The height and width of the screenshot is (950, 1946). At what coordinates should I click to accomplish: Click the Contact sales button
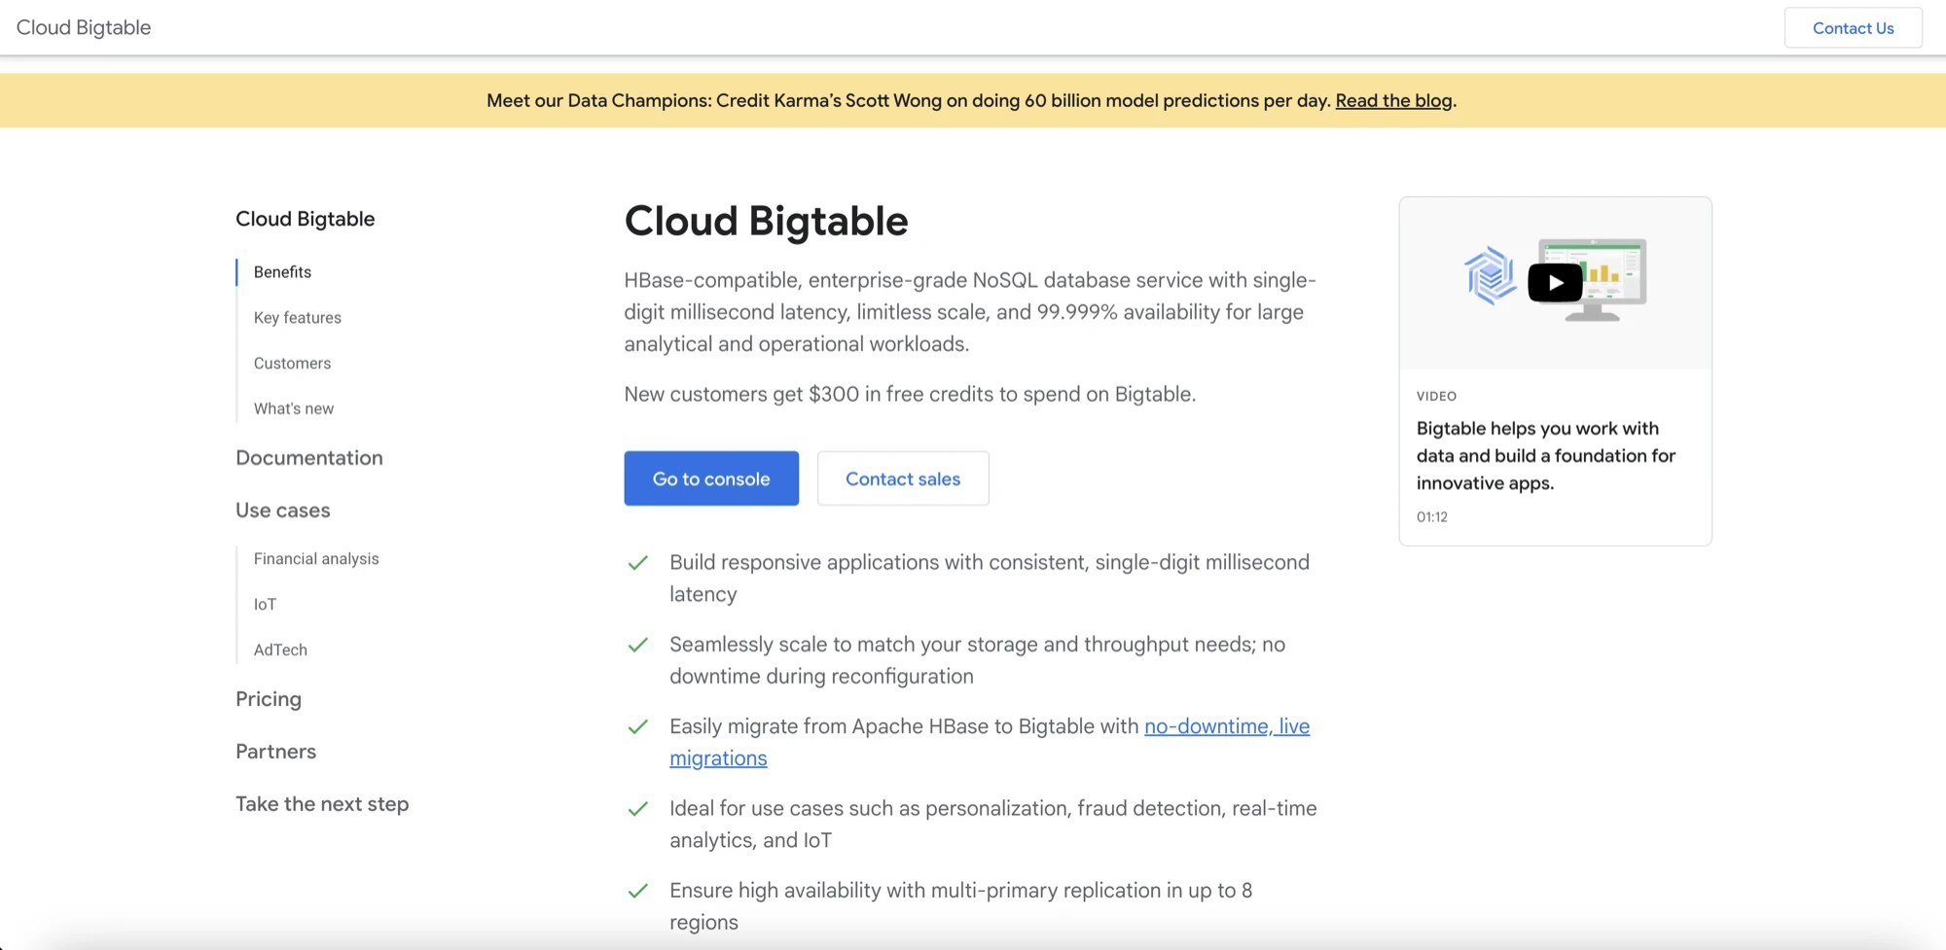902,477
